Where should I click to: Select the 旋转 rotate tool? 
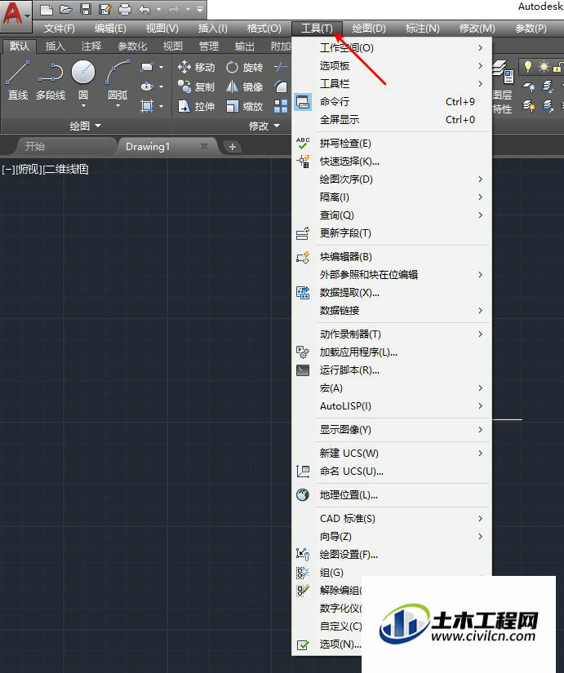point(244,67)
